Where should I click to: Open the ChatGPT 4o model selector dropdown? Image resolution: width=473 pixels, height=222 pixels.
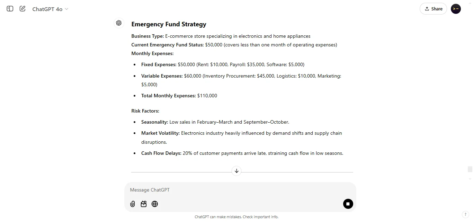(x=50, y=9)
